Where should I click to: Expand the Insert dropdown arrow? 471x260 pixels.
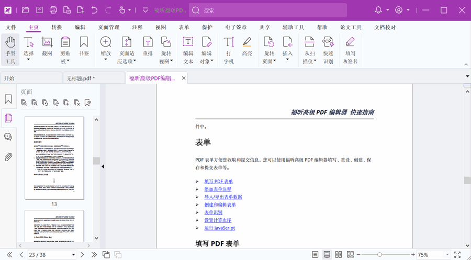[287, 60]
